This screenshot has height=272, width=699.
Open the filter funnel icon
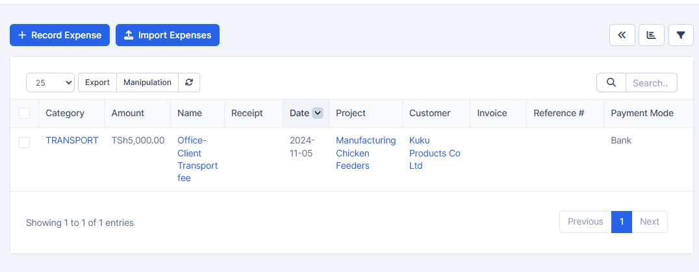(680, 35)
